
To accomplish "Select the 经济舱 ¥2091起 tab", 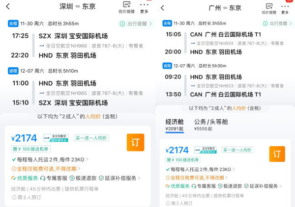I will pos(175,125).
